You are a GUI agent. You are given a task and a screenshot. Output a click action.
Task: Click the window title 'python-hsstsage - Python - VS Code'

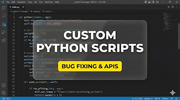coord(90,2)
